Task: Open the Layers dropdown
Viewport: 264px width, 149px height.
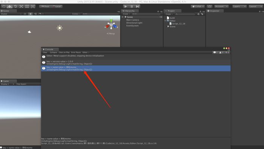Action: click(x=239, y=6)
